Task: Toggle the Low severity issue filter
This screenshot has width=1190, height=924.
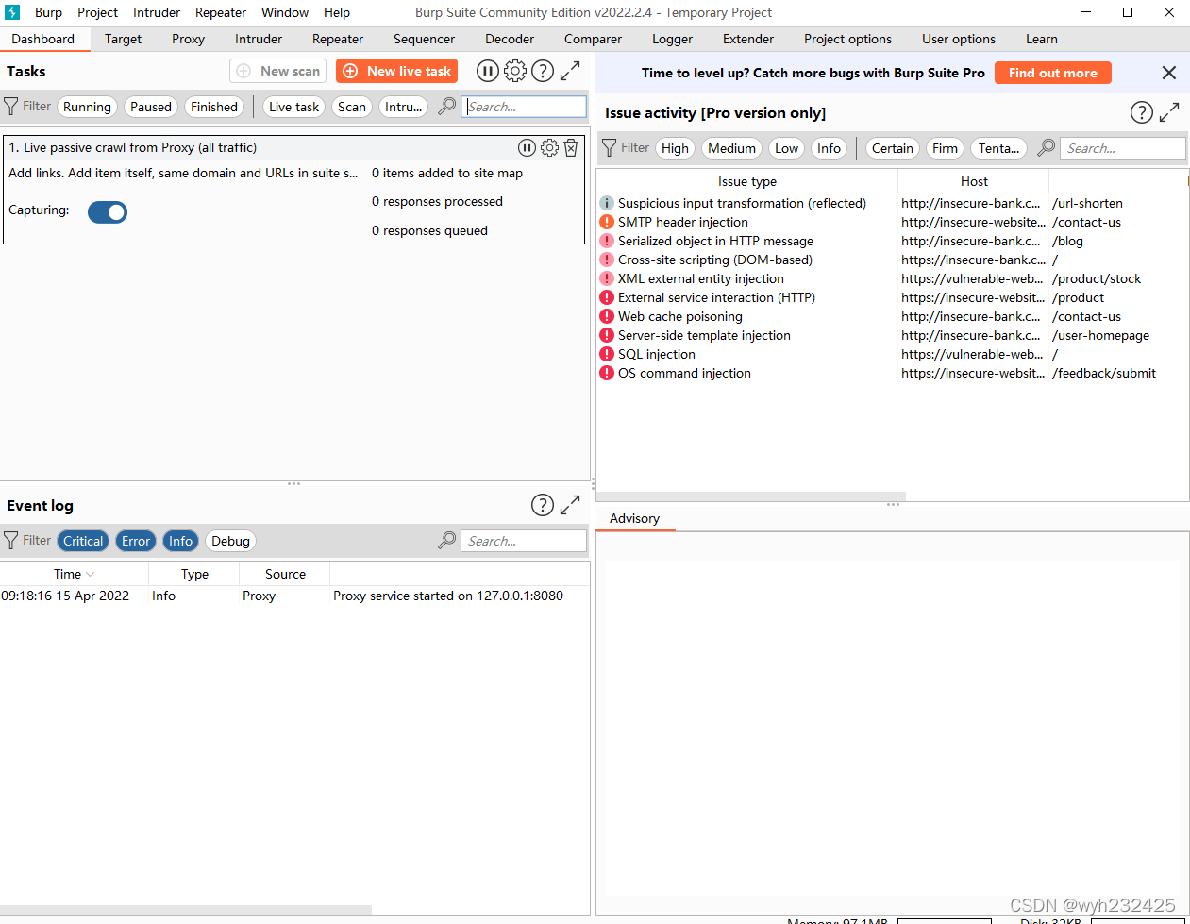Action: [786, 148]
